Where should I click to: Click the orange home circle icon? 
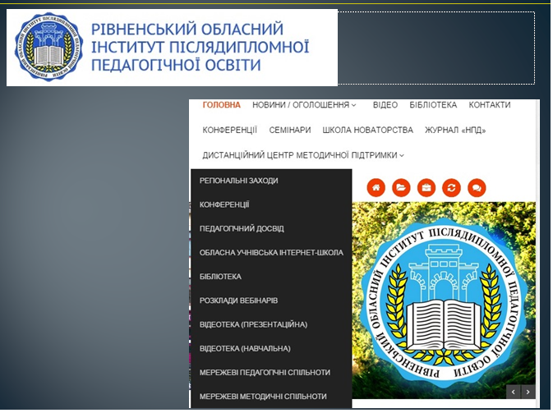click(376, 187)
